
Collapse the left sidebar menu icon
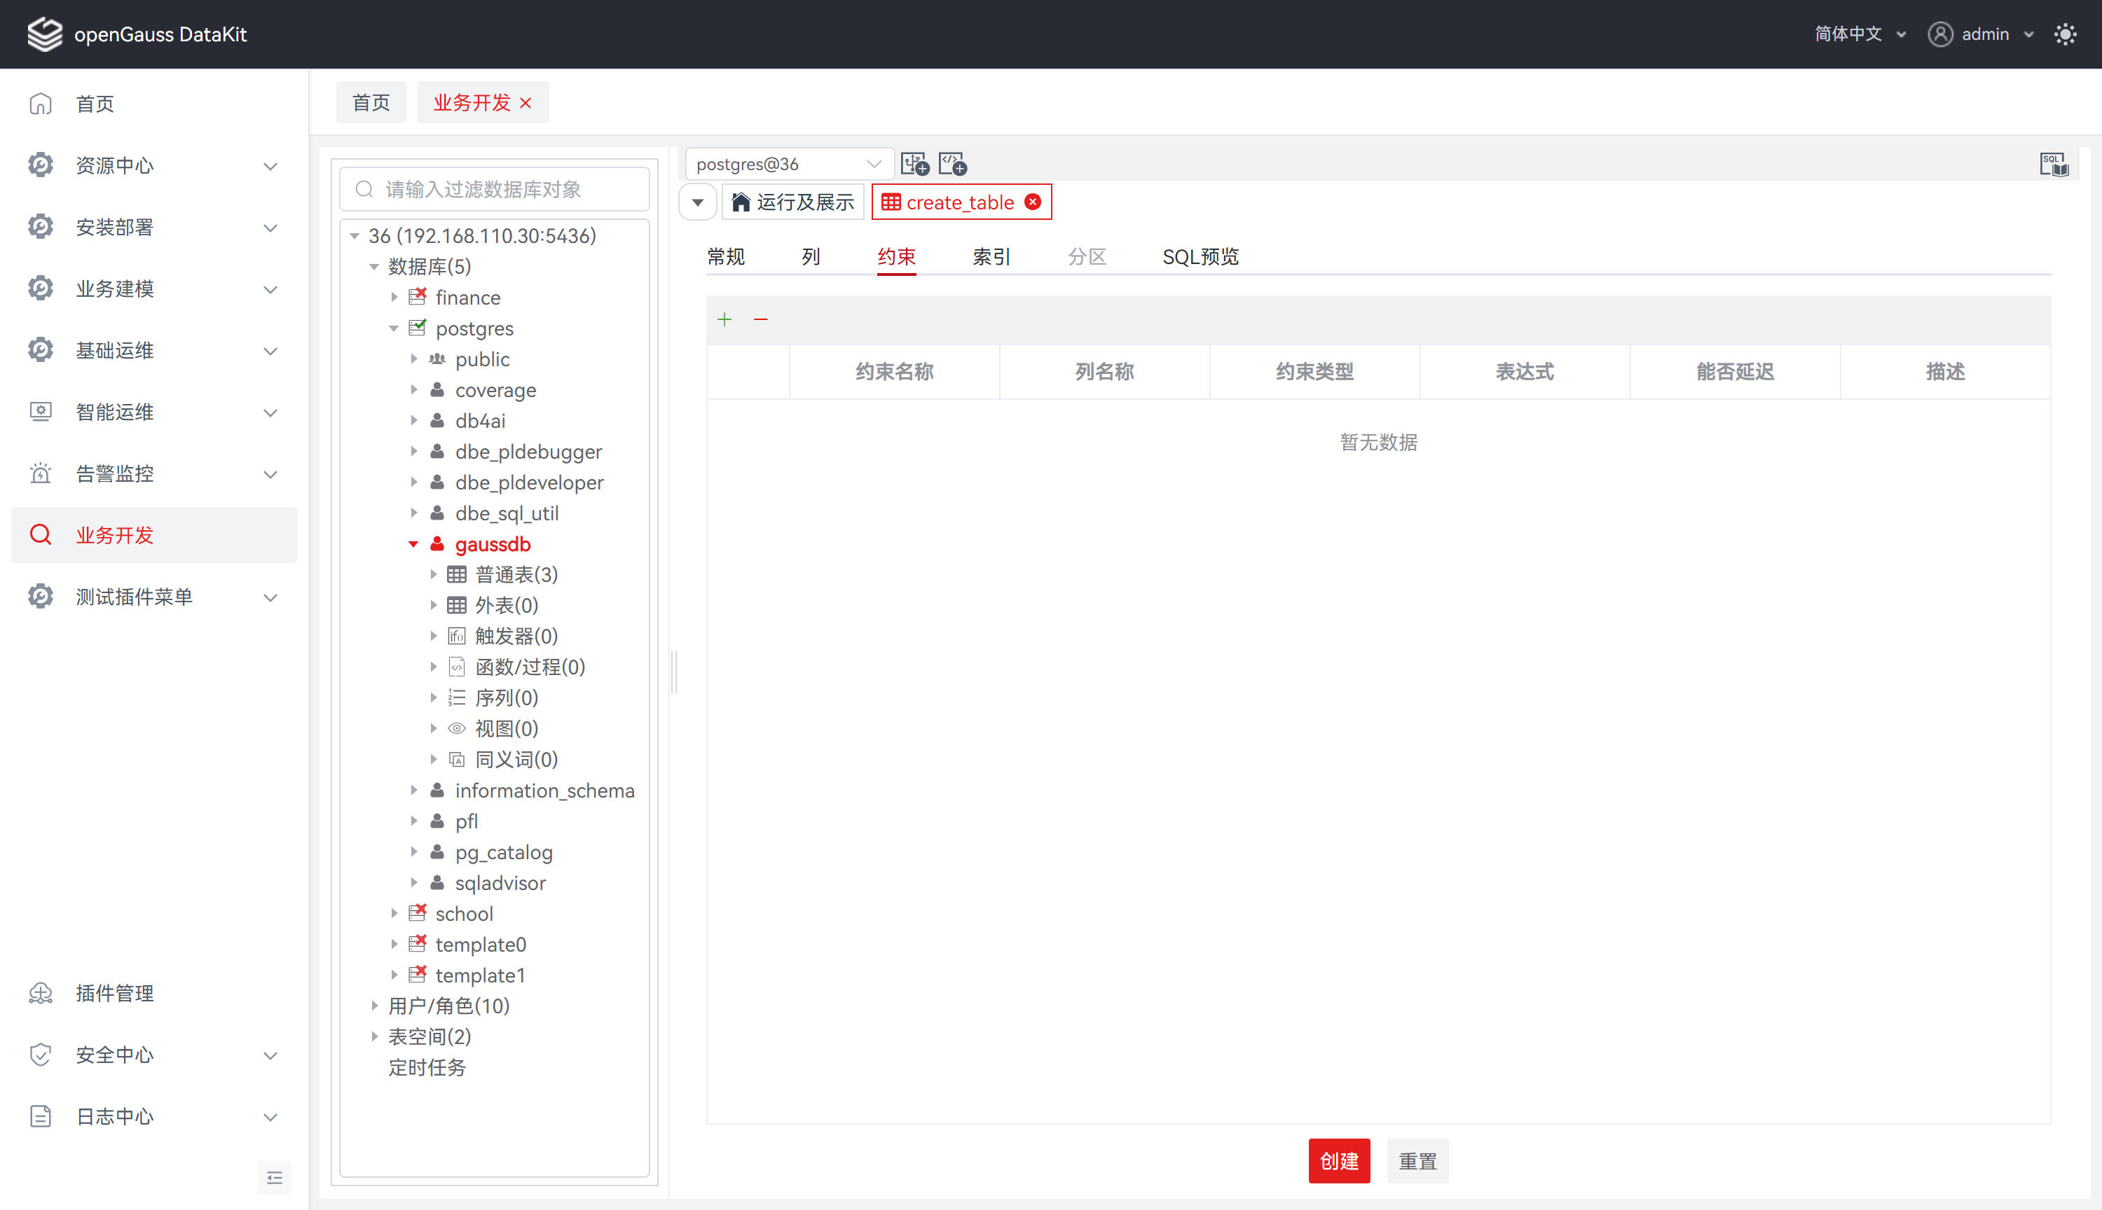point(275,1177)
